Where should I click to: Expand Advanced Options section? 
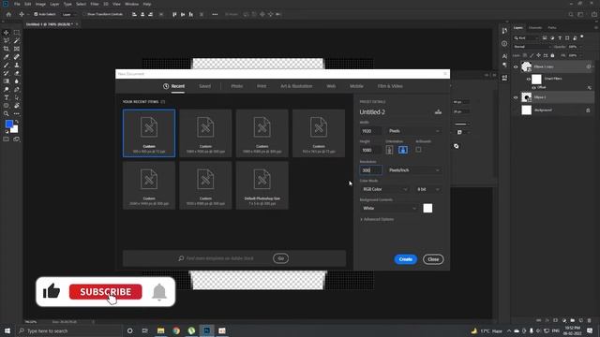377,219
